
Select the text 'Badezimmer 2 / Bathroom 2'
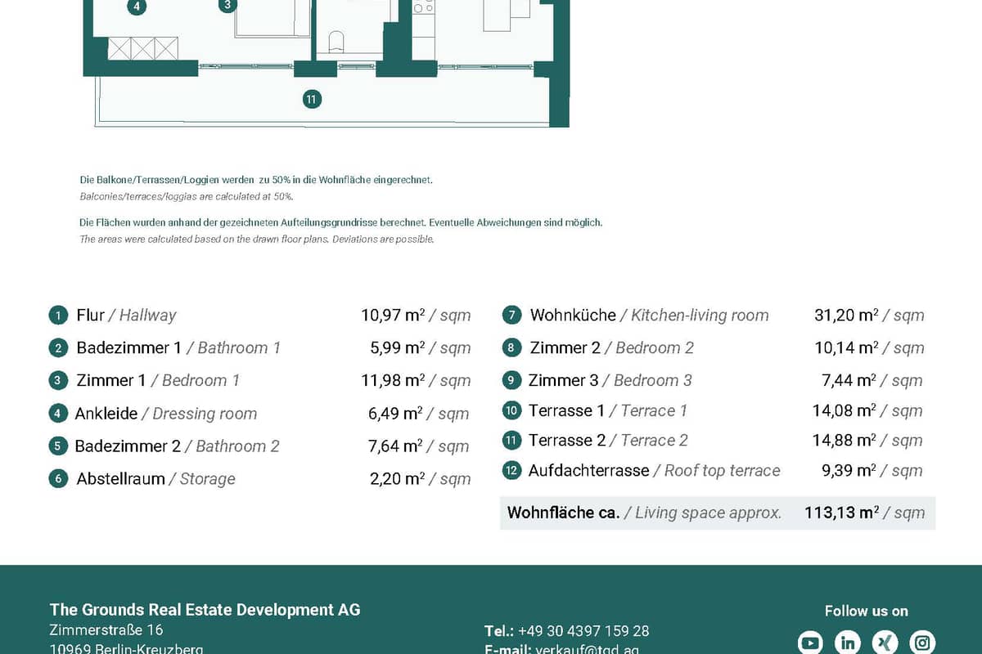(x=177, y=446)
